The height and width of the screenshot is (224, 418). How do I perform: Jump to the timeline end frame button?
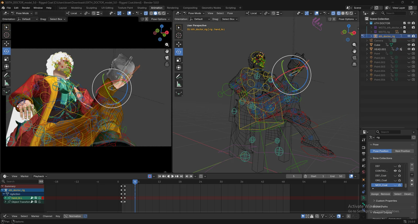pyautogui.click(x=182, y=176)
